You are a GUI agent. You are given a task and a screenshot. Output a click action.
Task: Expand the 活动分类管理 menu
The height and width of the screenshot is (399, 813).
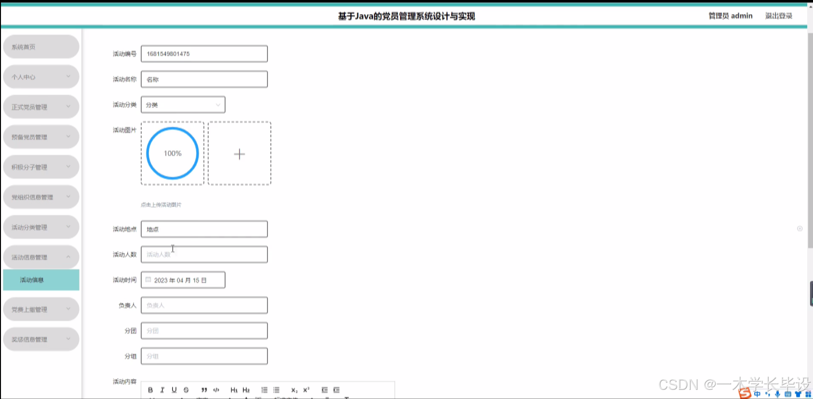(x=41, y=227)
